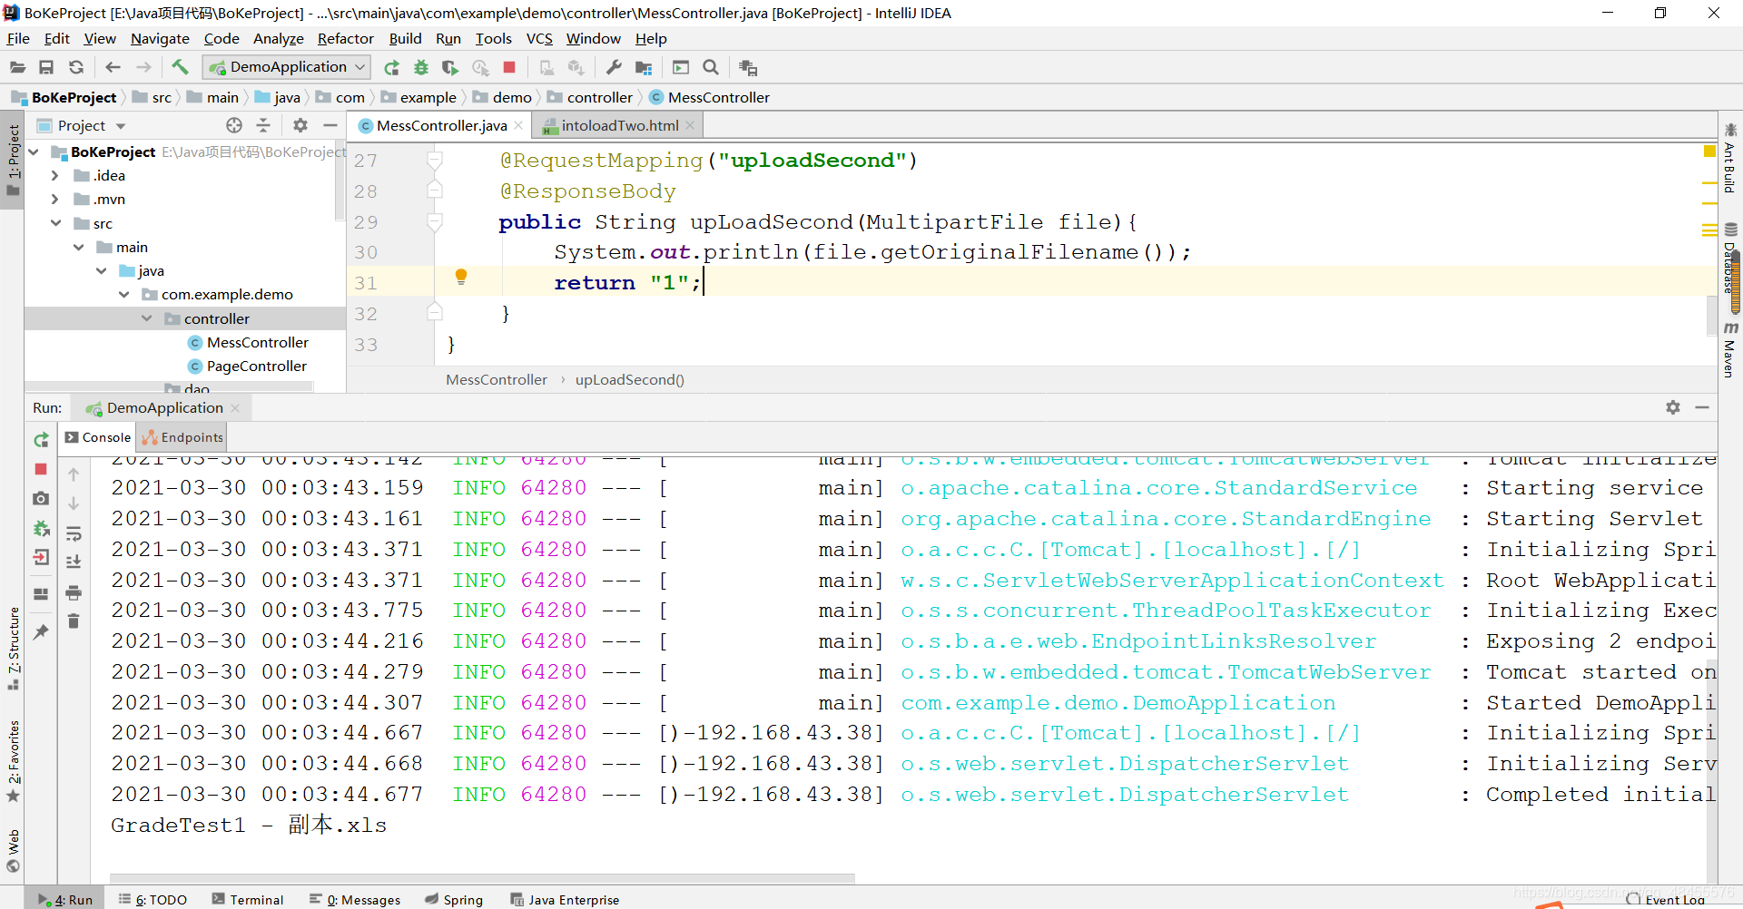This screenshot has width=1743, height=909.
Task: Open the Java Enterprise tool window
Action: pos(565,899)
